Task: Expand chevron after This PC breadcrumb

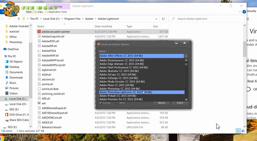Action: [x=41, y=19]
